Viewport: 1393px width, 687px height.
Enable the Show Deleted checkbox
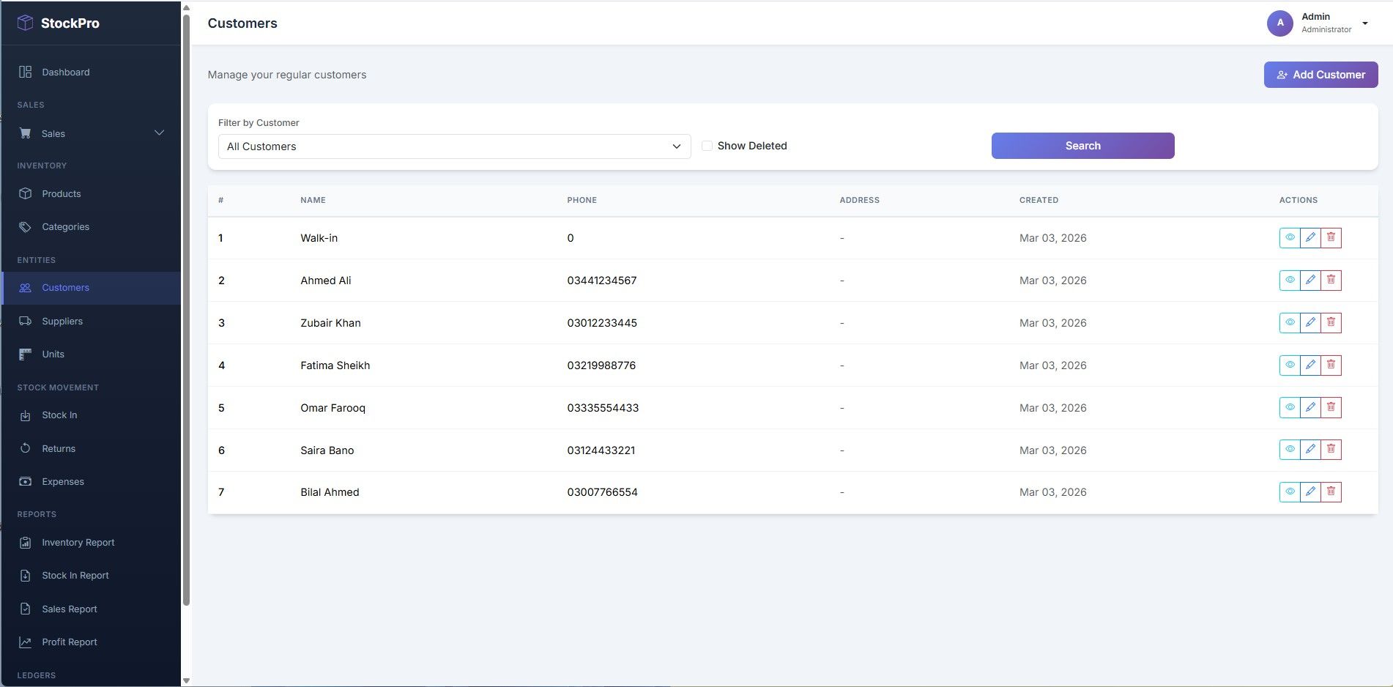point(707,146)
